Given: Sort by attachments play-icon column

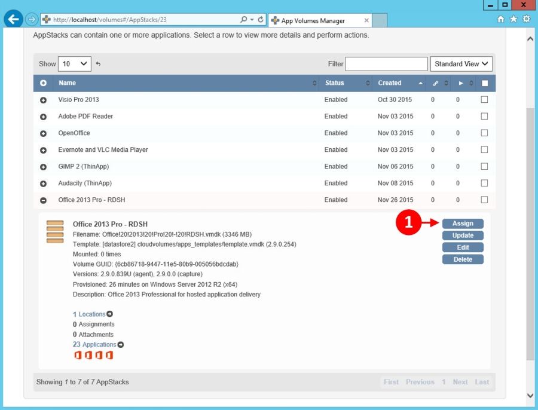Looking at the screenshot, I should (x=463, y=83).
